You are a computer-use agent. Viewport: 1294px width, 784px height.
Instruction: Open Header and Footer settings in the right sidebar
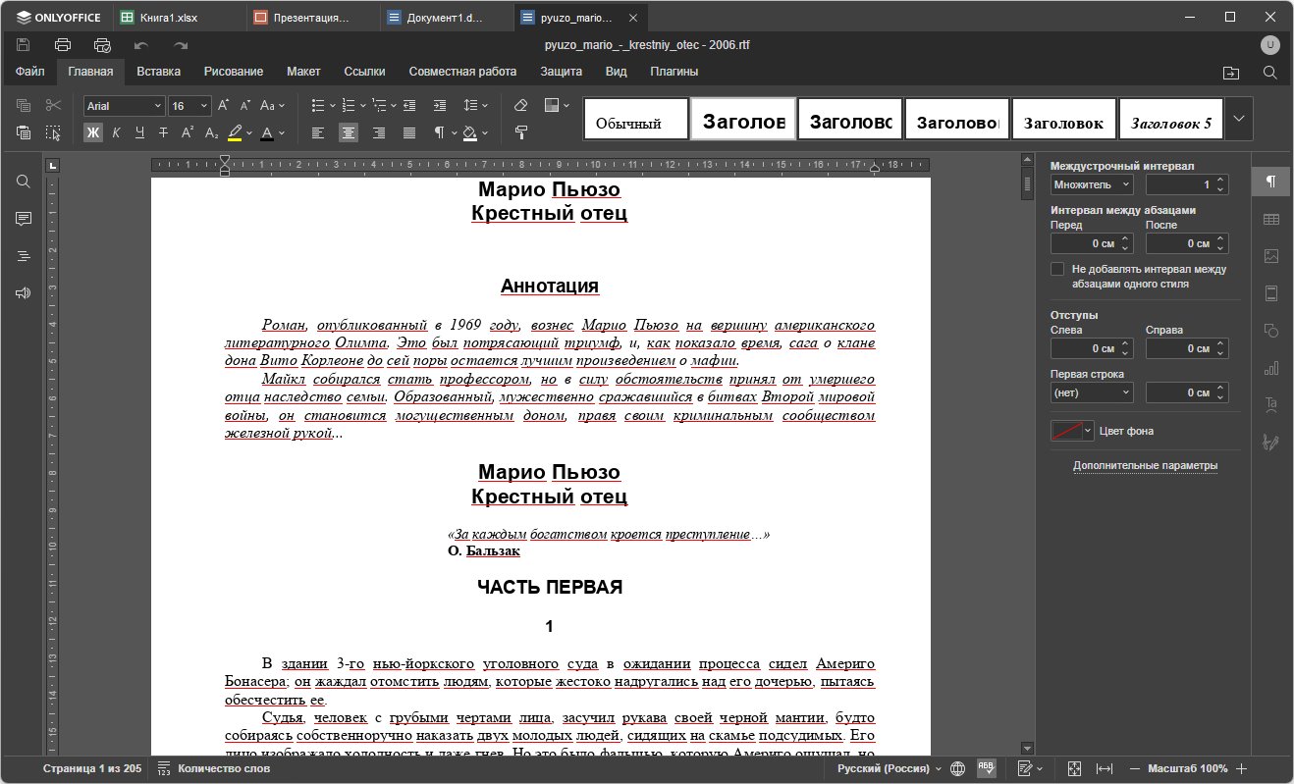pyautogui.click(x=1271, y=293)
